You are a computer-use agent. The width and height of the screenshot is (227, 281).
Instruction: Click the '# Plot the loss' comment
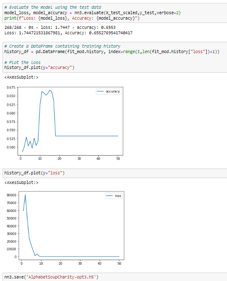pos(23,62)
